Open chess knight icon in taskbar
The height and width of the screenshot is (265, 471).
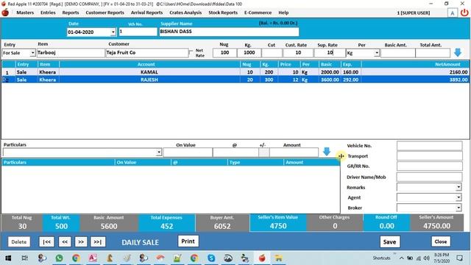click(110, 258)
